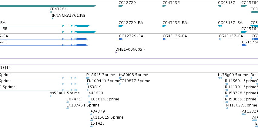Select the DME1-006C09.F purple marker

tap(116, 52)
